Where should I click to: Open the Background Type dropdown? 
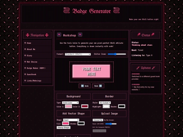(x=70, y=102)
